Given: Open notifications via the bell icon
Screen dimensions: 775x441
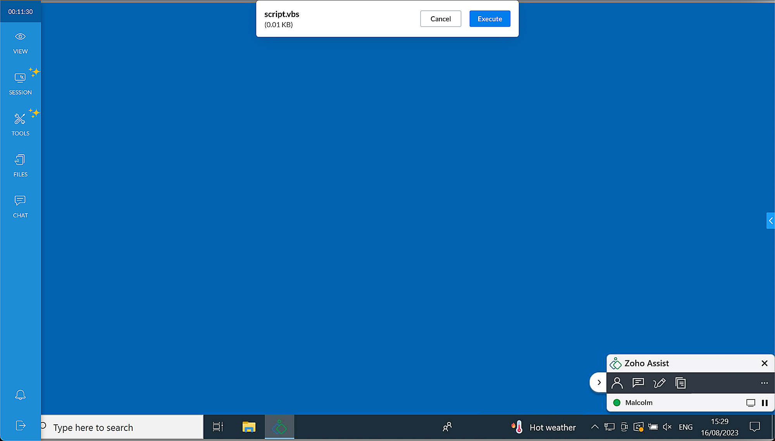Looking at the screenshot, I should pyautogui.click(x=20, y=394).
